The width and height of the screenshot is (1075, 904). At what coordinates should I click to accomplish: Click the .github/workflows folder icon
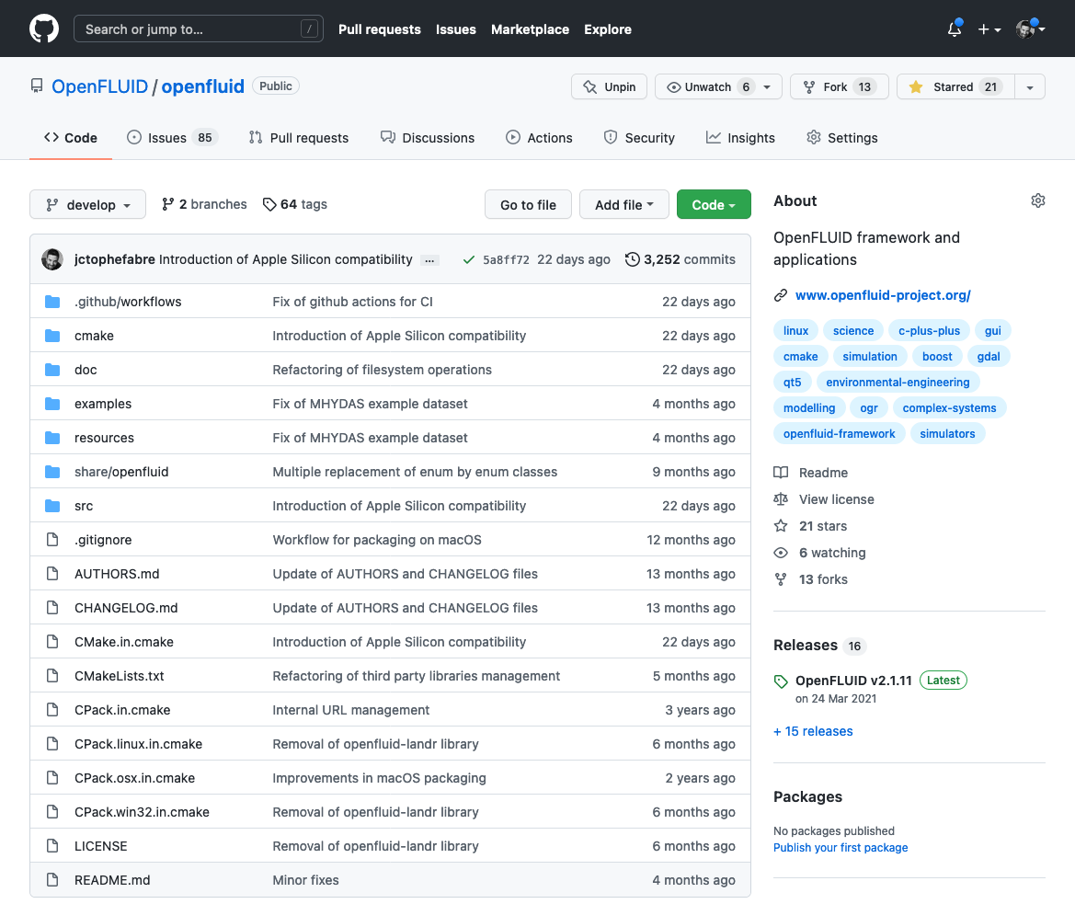(x=52, y=302)
